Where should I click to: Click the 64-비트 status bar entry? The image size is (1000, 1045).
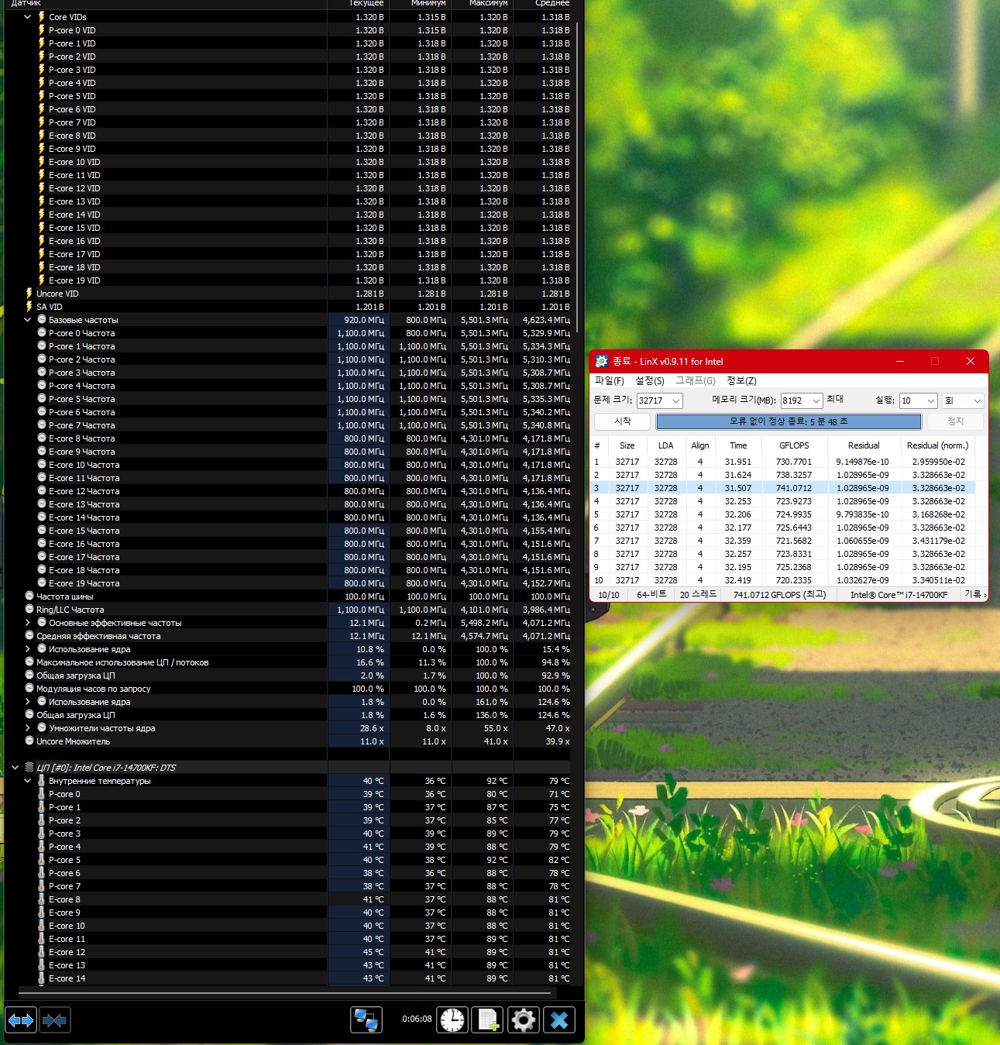pos(651,594)
